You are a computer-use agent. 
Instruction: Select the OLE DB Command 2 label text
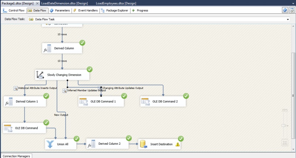[165, 102]
